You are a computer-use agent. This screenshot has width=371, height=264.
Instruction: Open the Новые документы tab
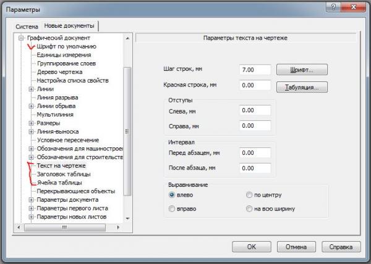69,26
